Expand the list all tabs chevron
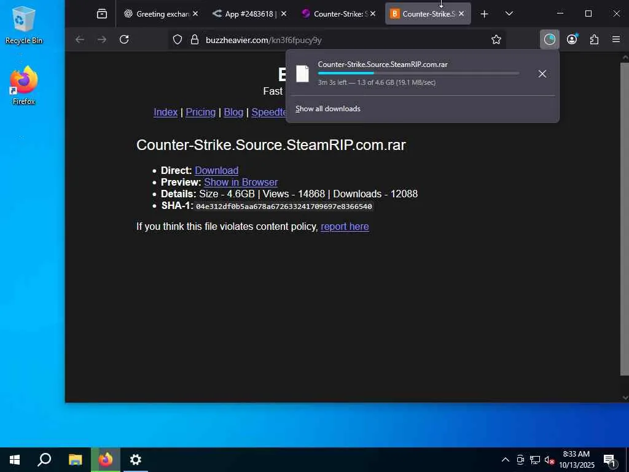Screen dimensions: 629x472 coord(509,14)
